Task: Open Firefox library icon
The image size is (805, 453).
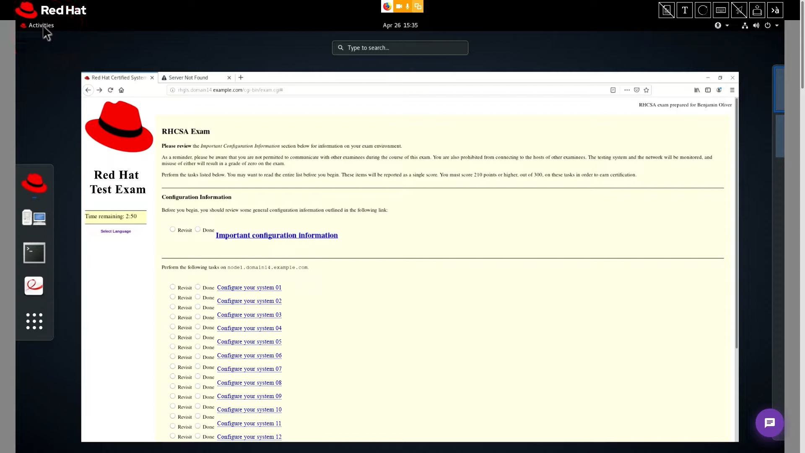Action: (x=697, y=90)
